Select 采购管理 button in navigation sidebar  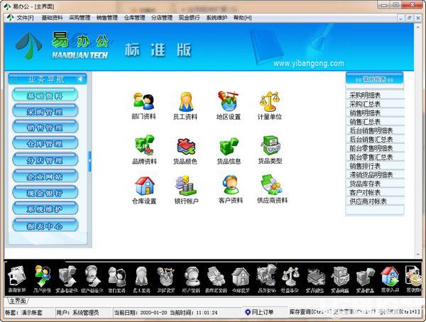pyautogui.click(x=45, y=111)
